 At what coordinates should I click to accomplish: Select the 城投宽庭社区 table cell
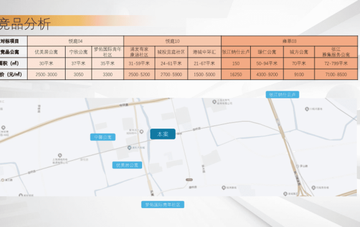click(171, 52)
